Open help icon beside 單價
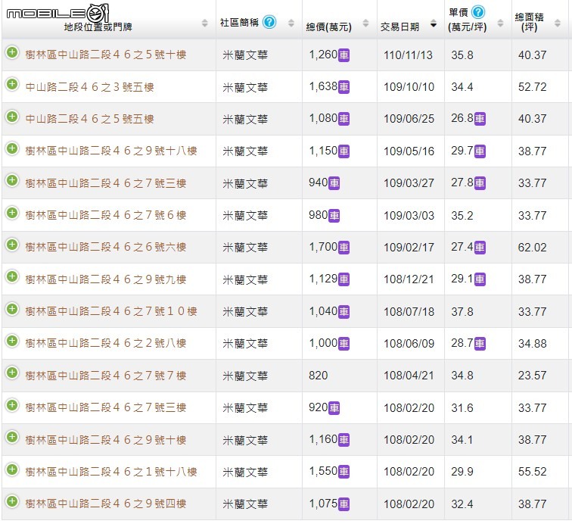Image resolution: width=572 pixels, height=524 pixels. pos(478,12)
